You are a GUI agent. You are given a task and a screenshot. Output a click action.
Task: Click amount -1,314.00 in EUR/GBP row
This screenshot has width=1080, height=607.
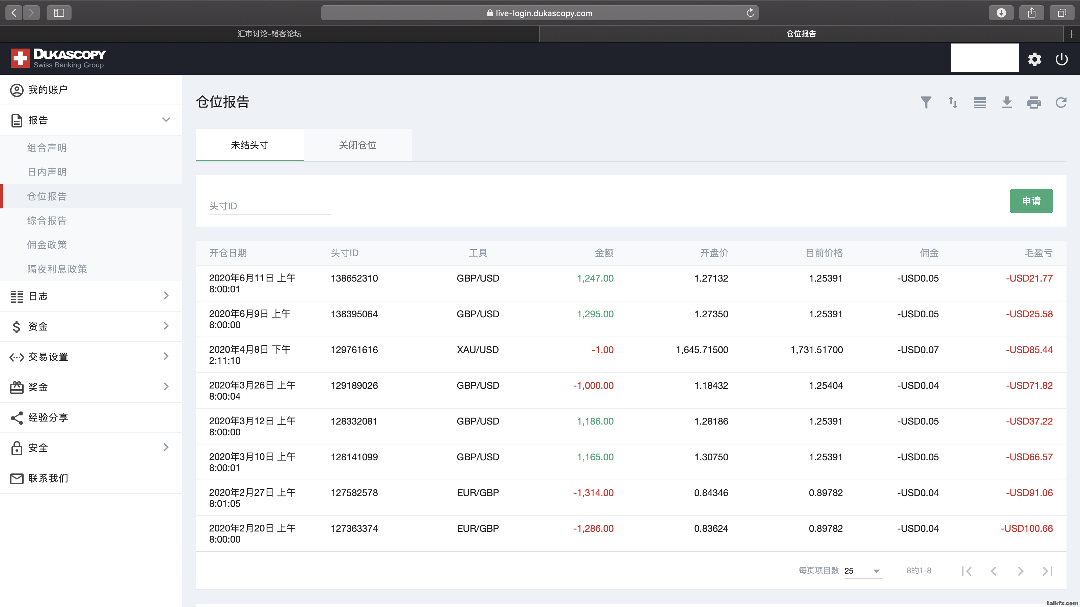593,493
